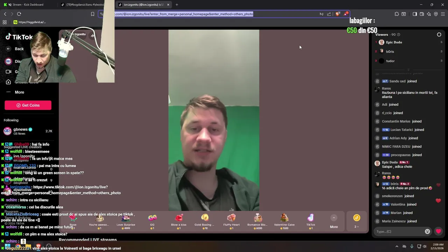Show hidden system tray icons chevron
The image size is (448, 252).
397,246
